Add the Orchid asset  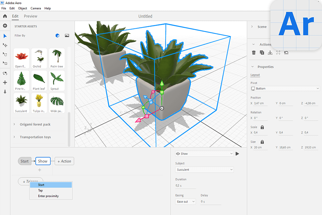click(39, 58)
